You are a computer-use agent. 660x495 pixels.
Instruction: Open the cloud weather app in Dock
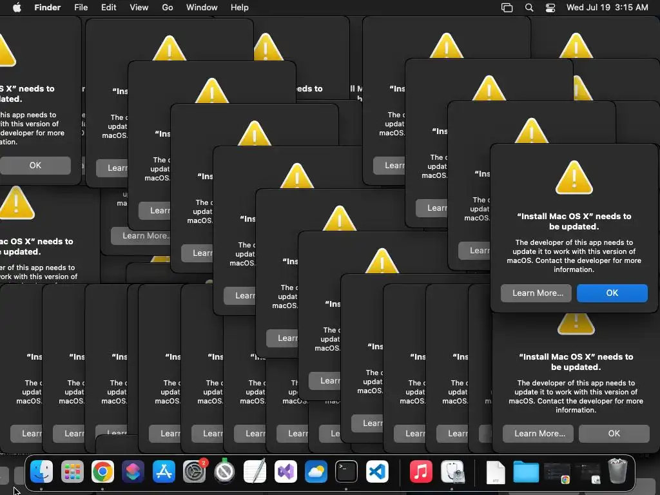pyautogui.click(x=316, y=471)
